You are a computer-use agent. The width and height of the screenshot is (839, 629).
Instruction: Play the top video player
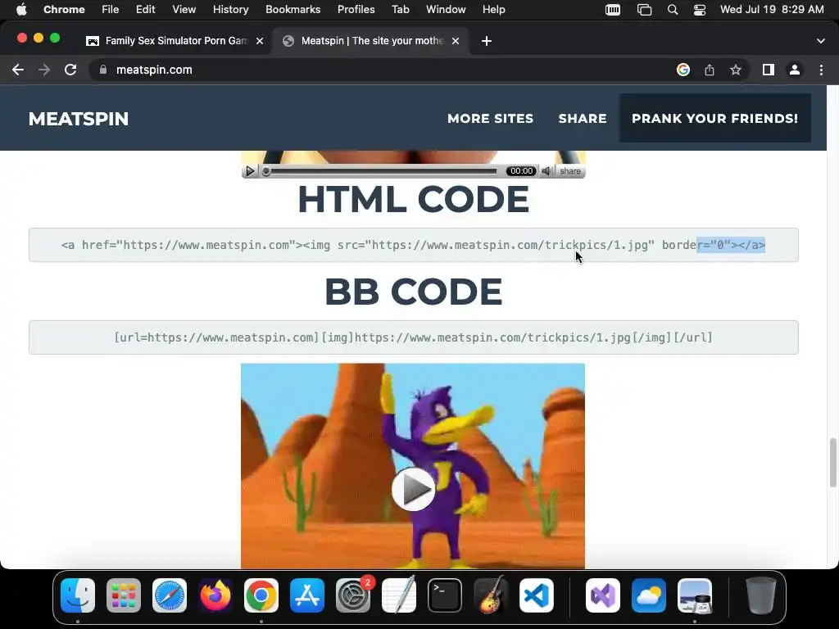pyautogui.click(x=250, y=171)
